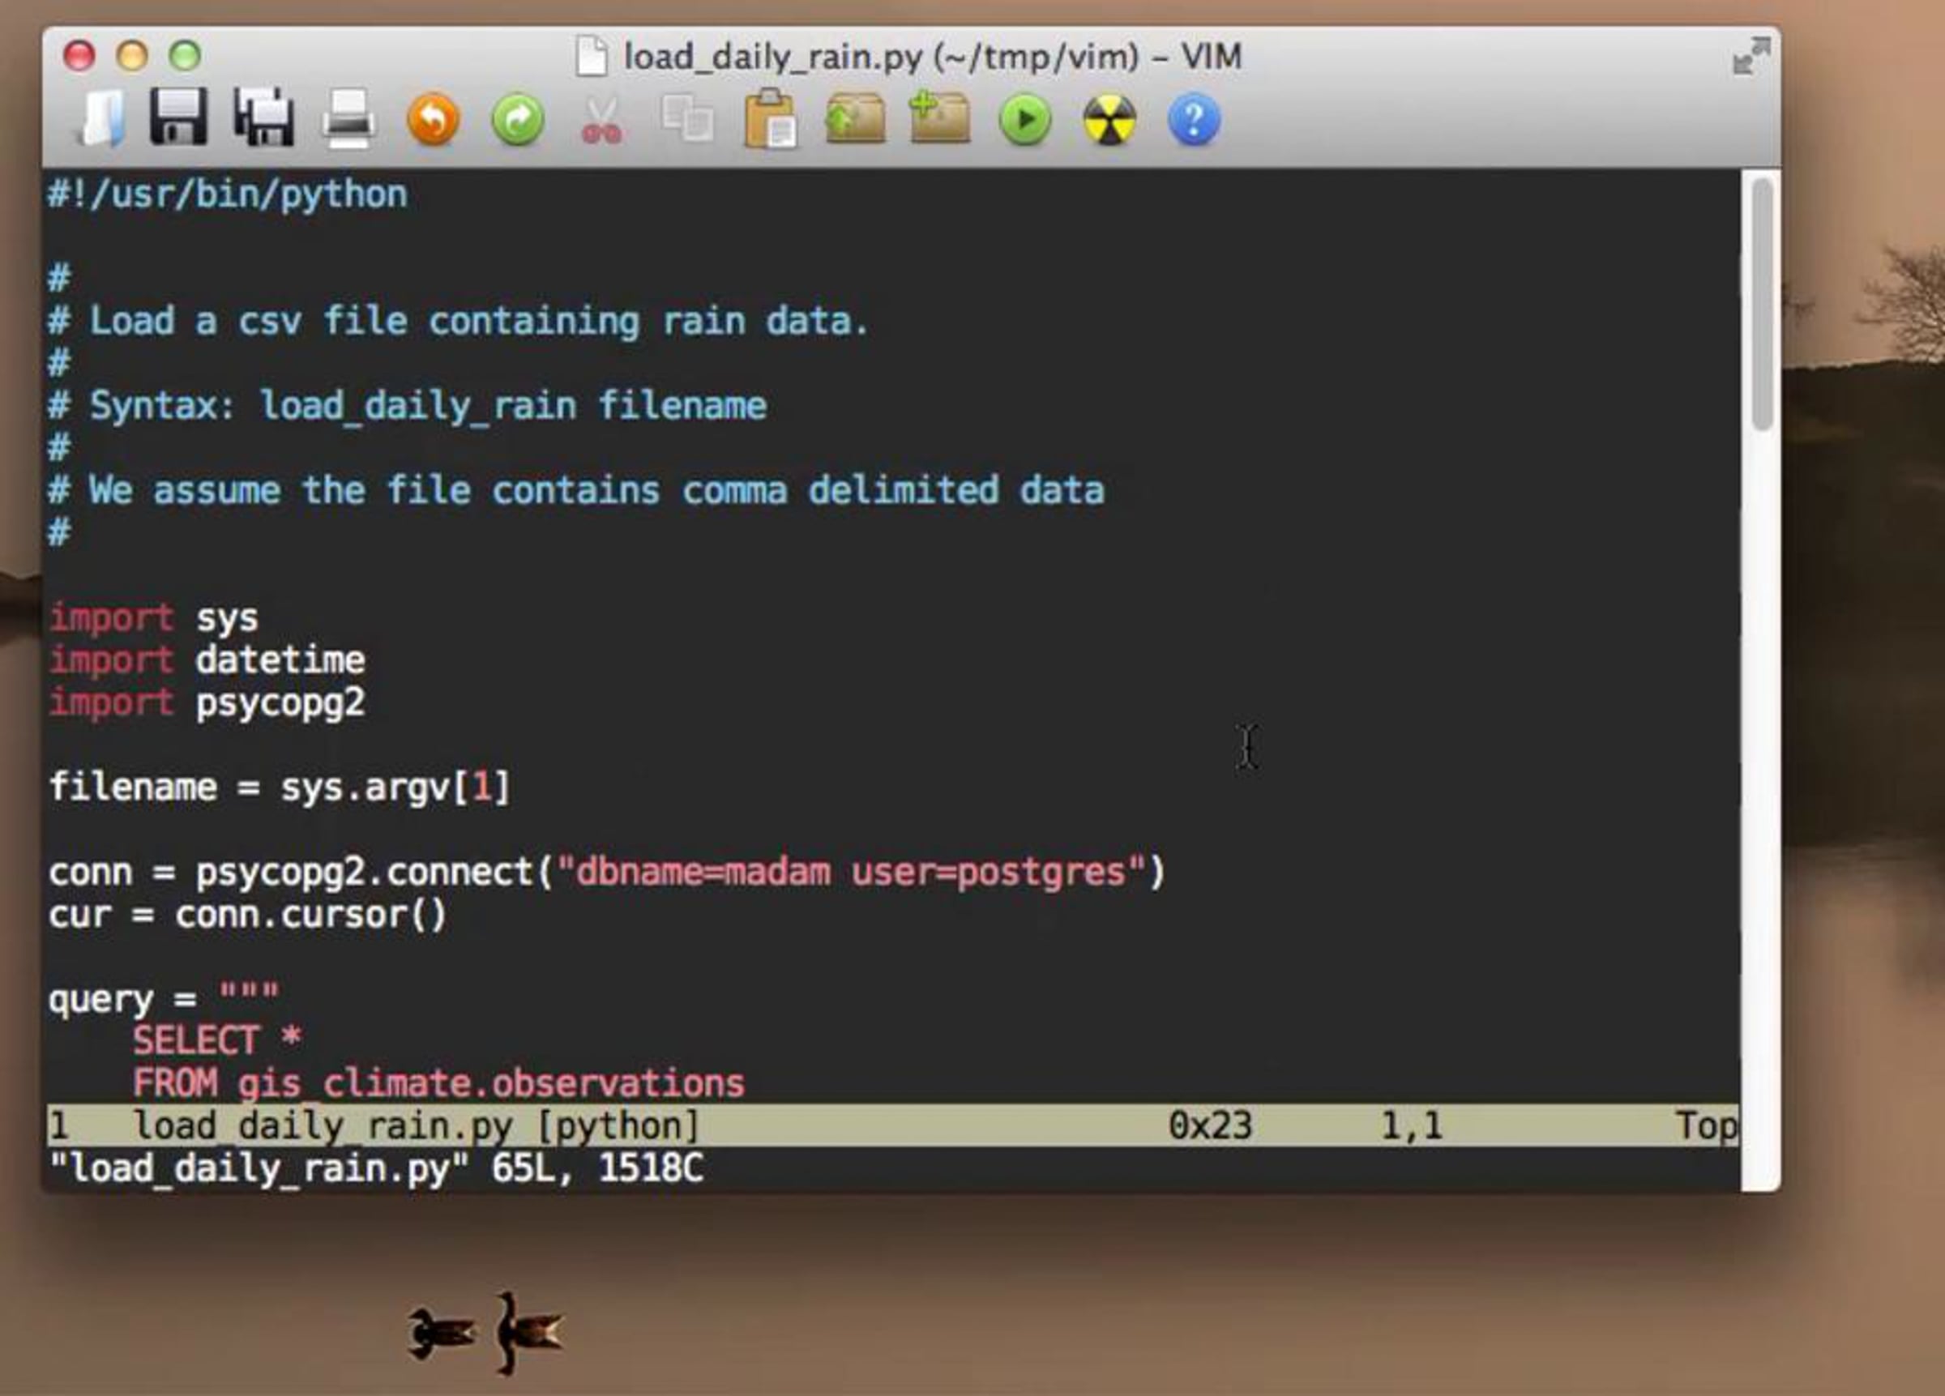Click the Copy toolbar icon

pos(687,118)
